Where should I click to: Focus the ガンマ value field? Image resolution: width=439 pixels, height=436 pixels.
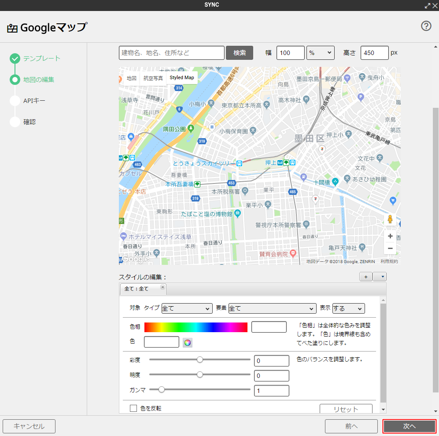[x=272, y=391]
